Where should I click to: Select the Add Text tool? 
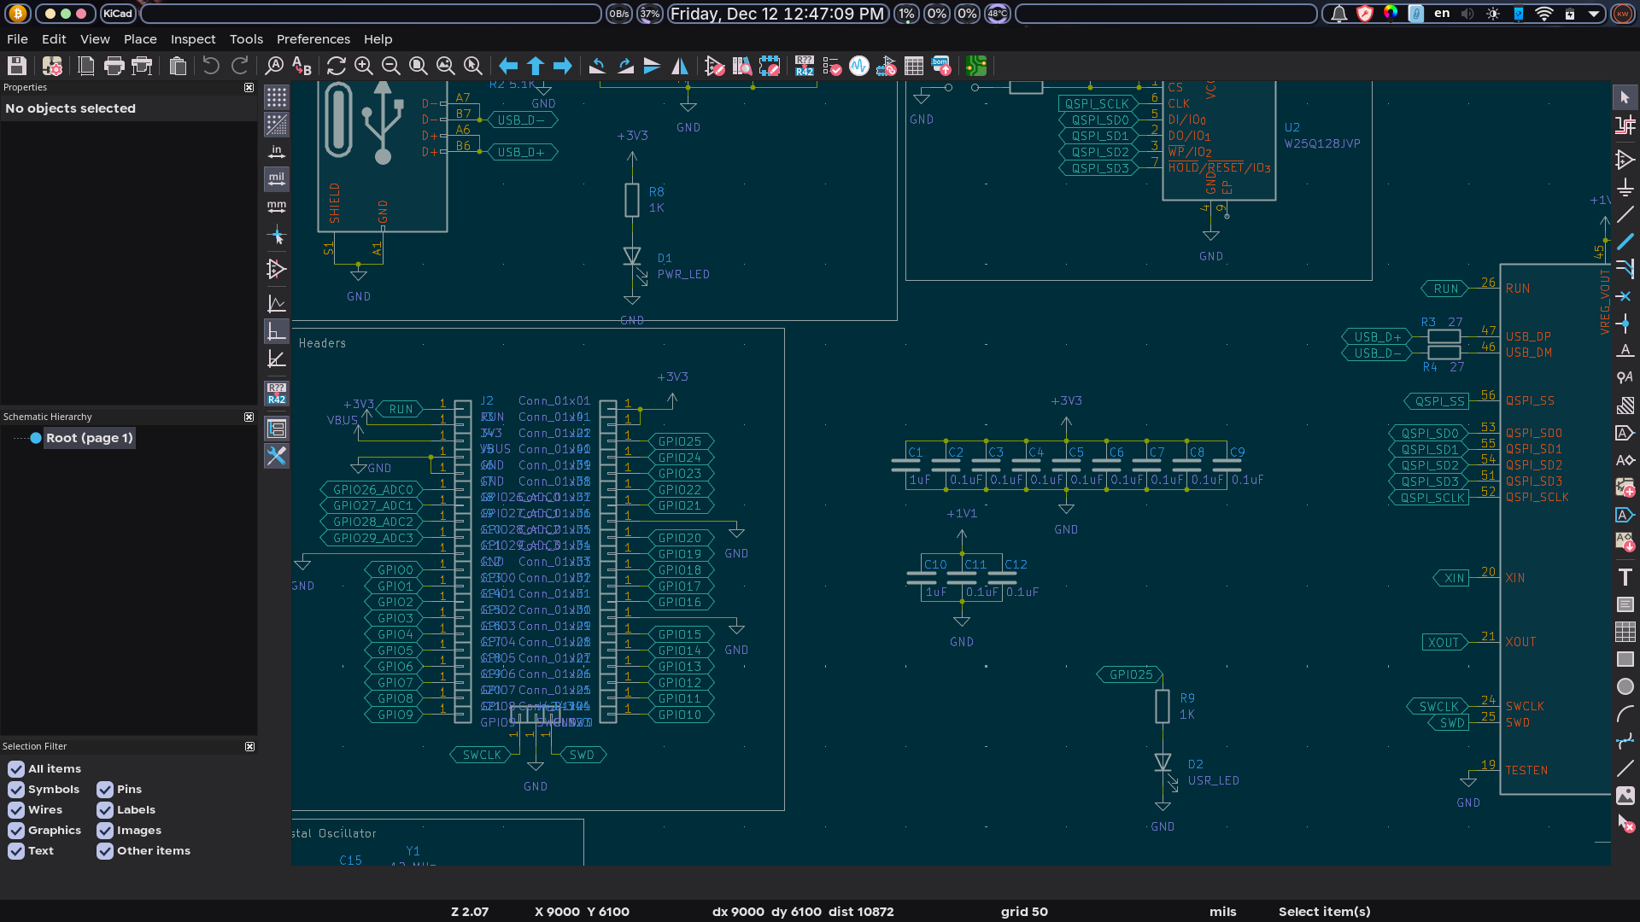coord(1625,577)
